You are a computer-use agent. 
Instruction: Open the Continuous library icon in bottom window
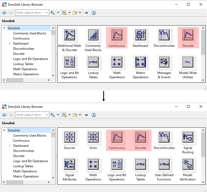pos(117,137)
